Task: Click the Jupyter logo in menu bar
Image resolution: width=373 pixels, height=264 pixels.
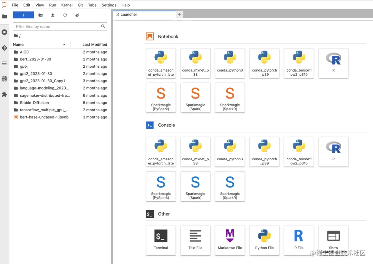Action: (x=4, y=5)
